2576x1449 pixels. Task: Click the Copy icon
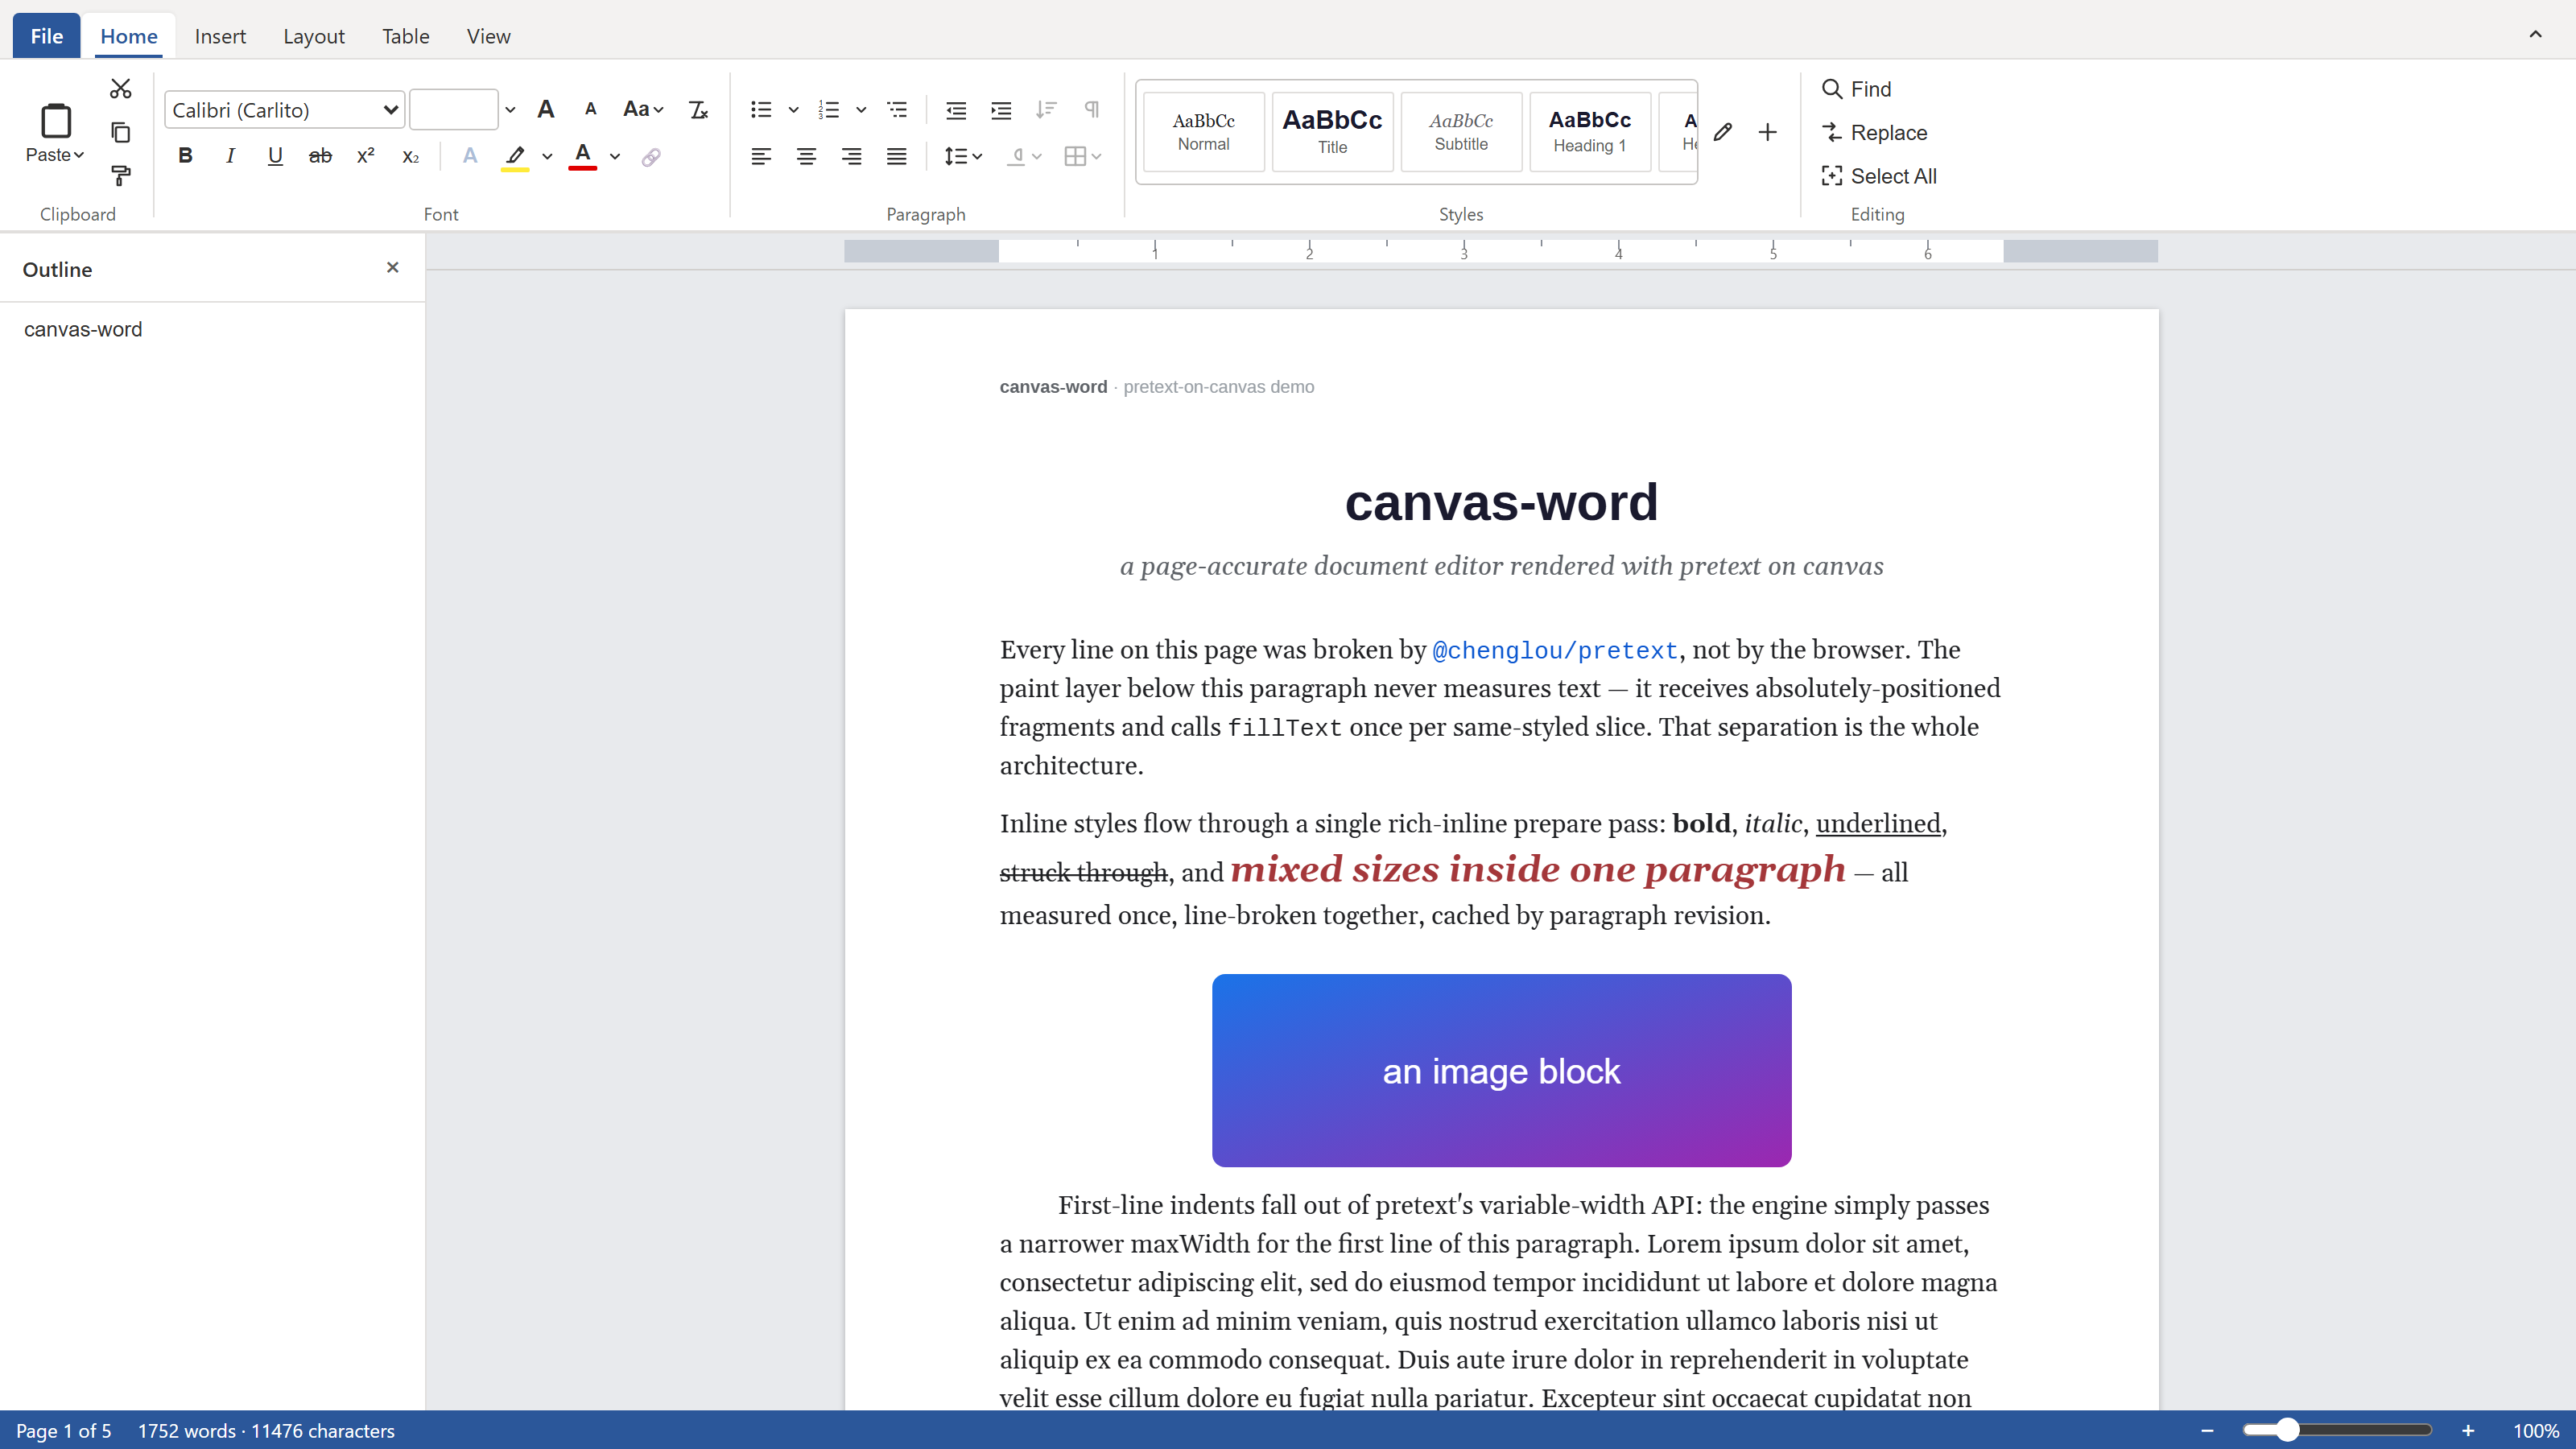pyautogui.click(x=120, y=132)
